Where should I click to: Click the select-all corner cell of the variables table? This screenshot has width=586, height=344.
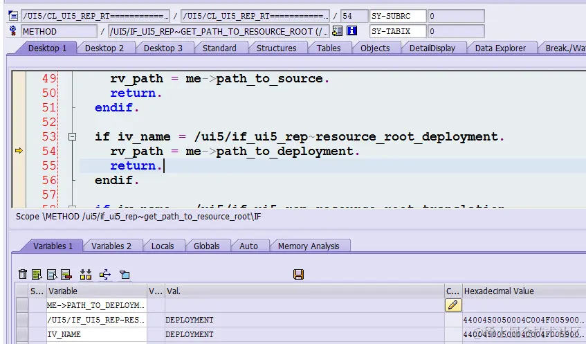pos(22,291)
